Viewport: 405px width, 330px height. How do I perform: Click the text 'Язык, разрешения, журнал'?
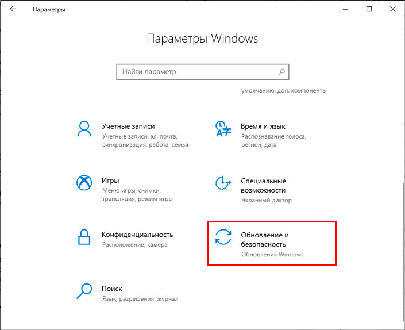(x=140, y=299)
